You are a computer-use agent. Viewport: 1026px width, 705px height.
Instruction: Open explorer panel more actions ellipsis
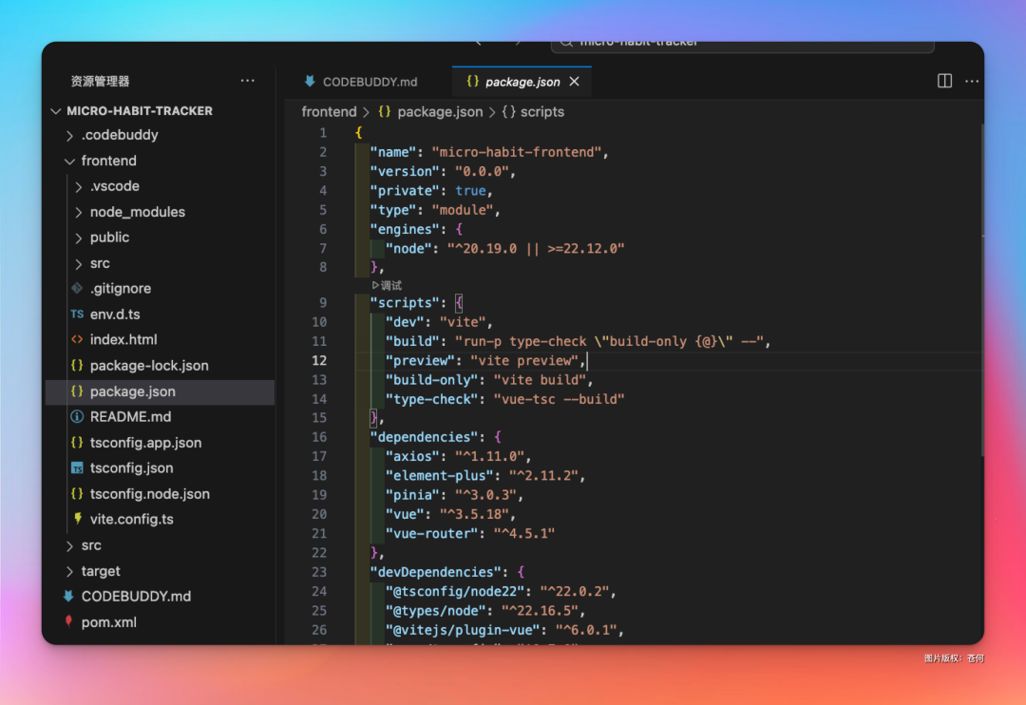click(x=247, y=81)
